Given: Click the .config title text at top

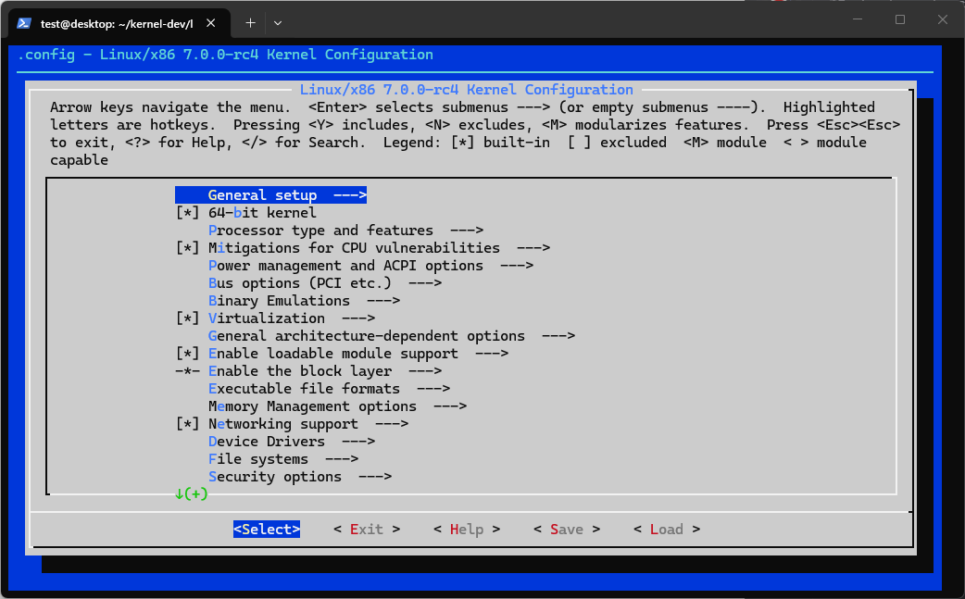Looking at the screenshot, I should coord(225,55).
